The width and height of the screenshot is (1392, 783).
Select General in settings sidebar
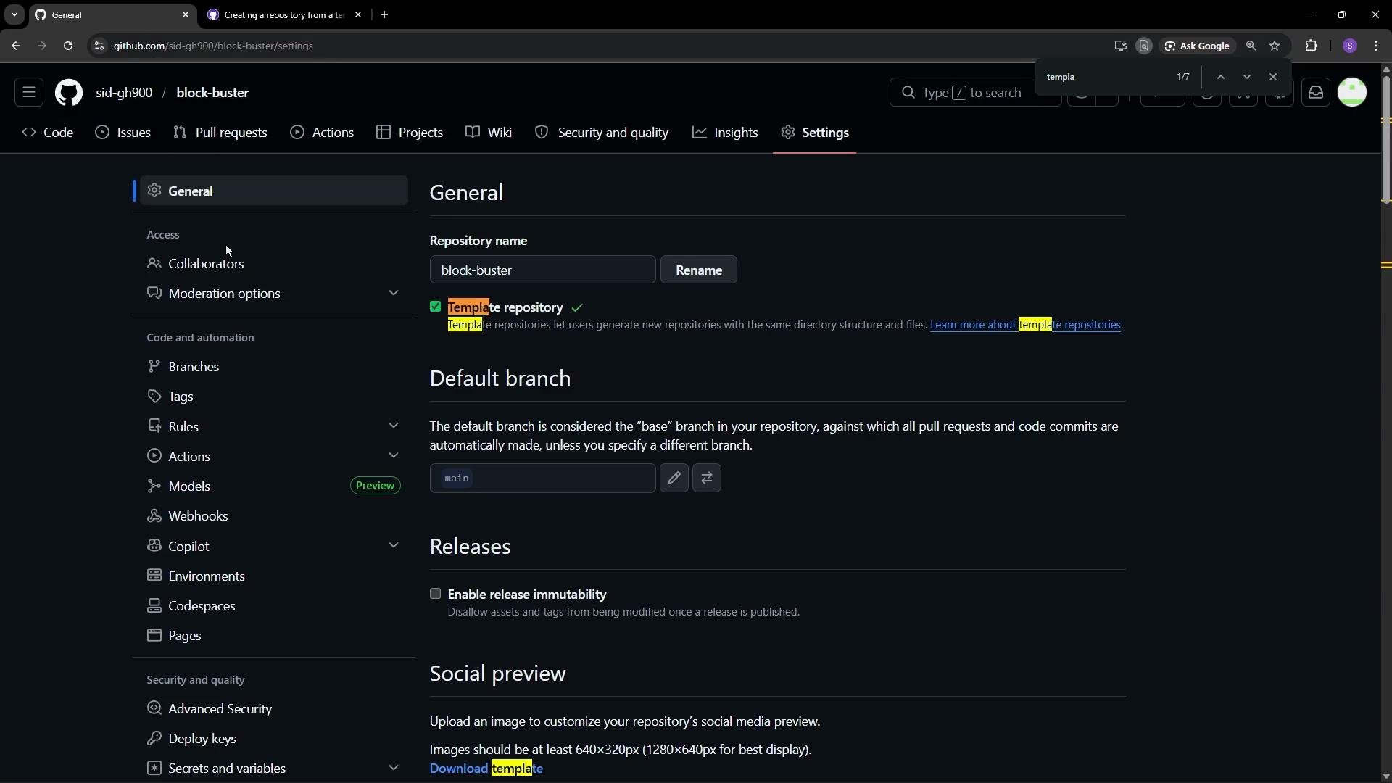click(x=273, y=191)
